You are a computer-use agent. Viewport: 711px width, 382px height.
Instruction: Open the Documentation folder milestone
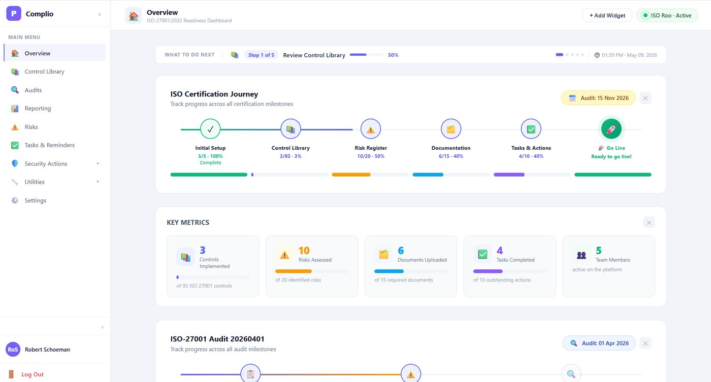pos(451,129)
